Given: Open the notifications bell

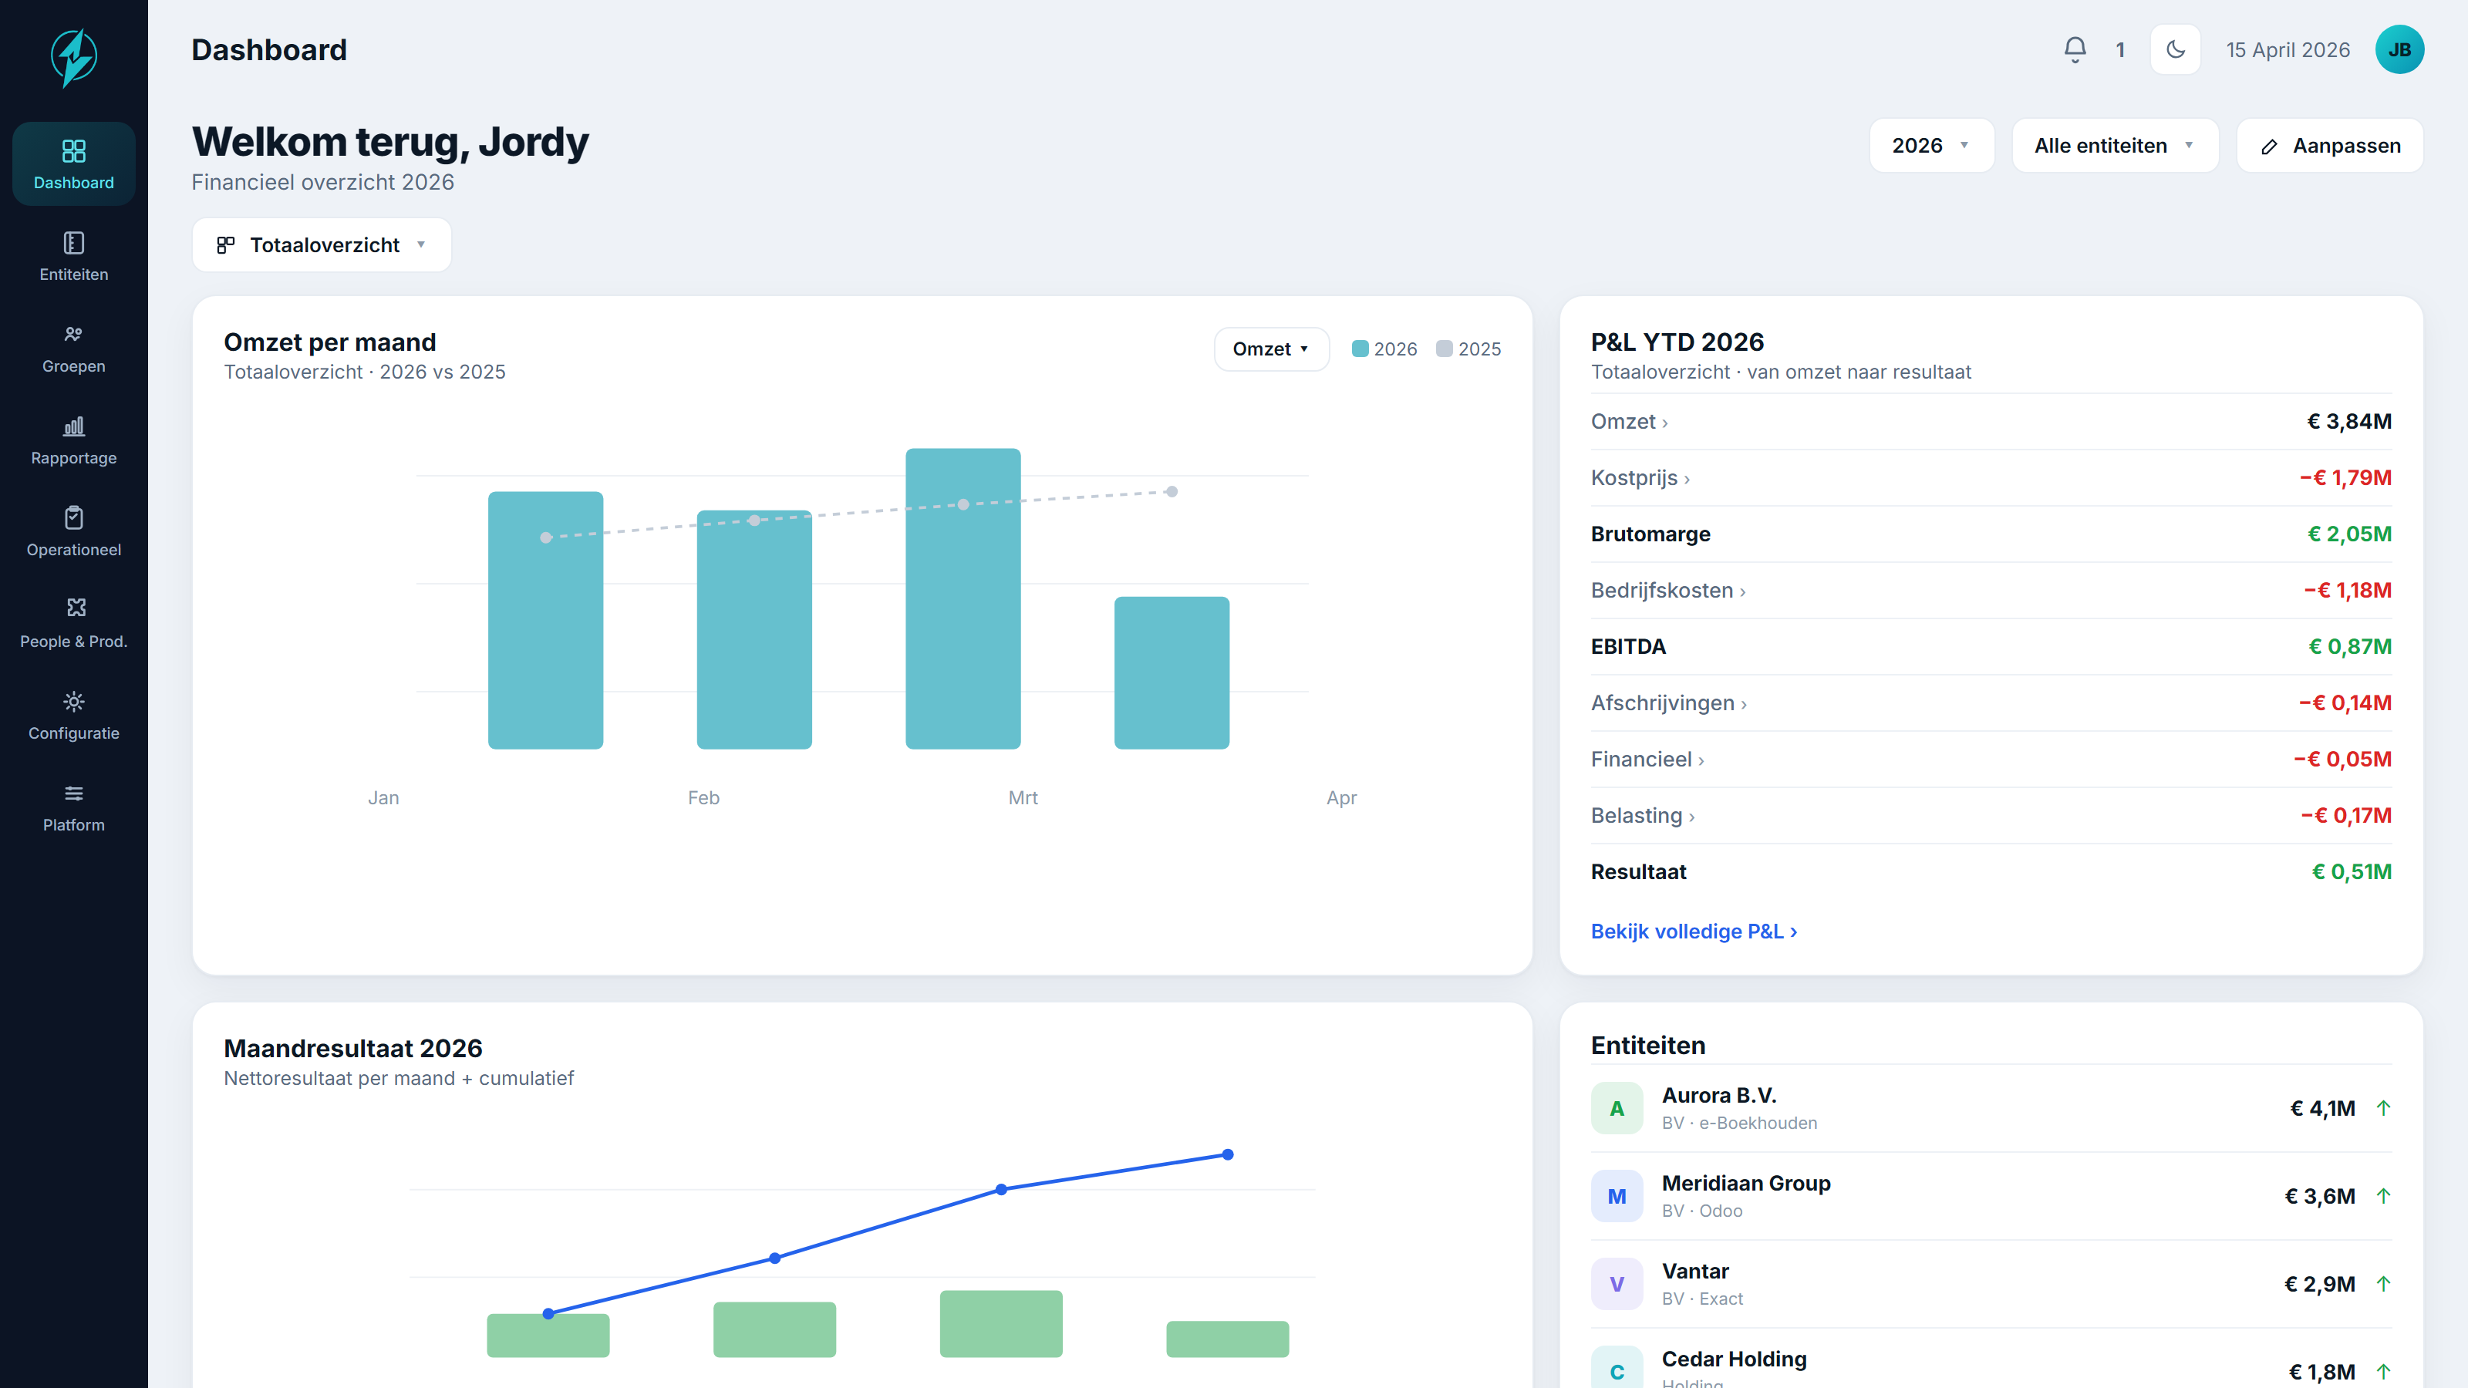Looking at the screenshot, I should click(x=2074, y=50).
